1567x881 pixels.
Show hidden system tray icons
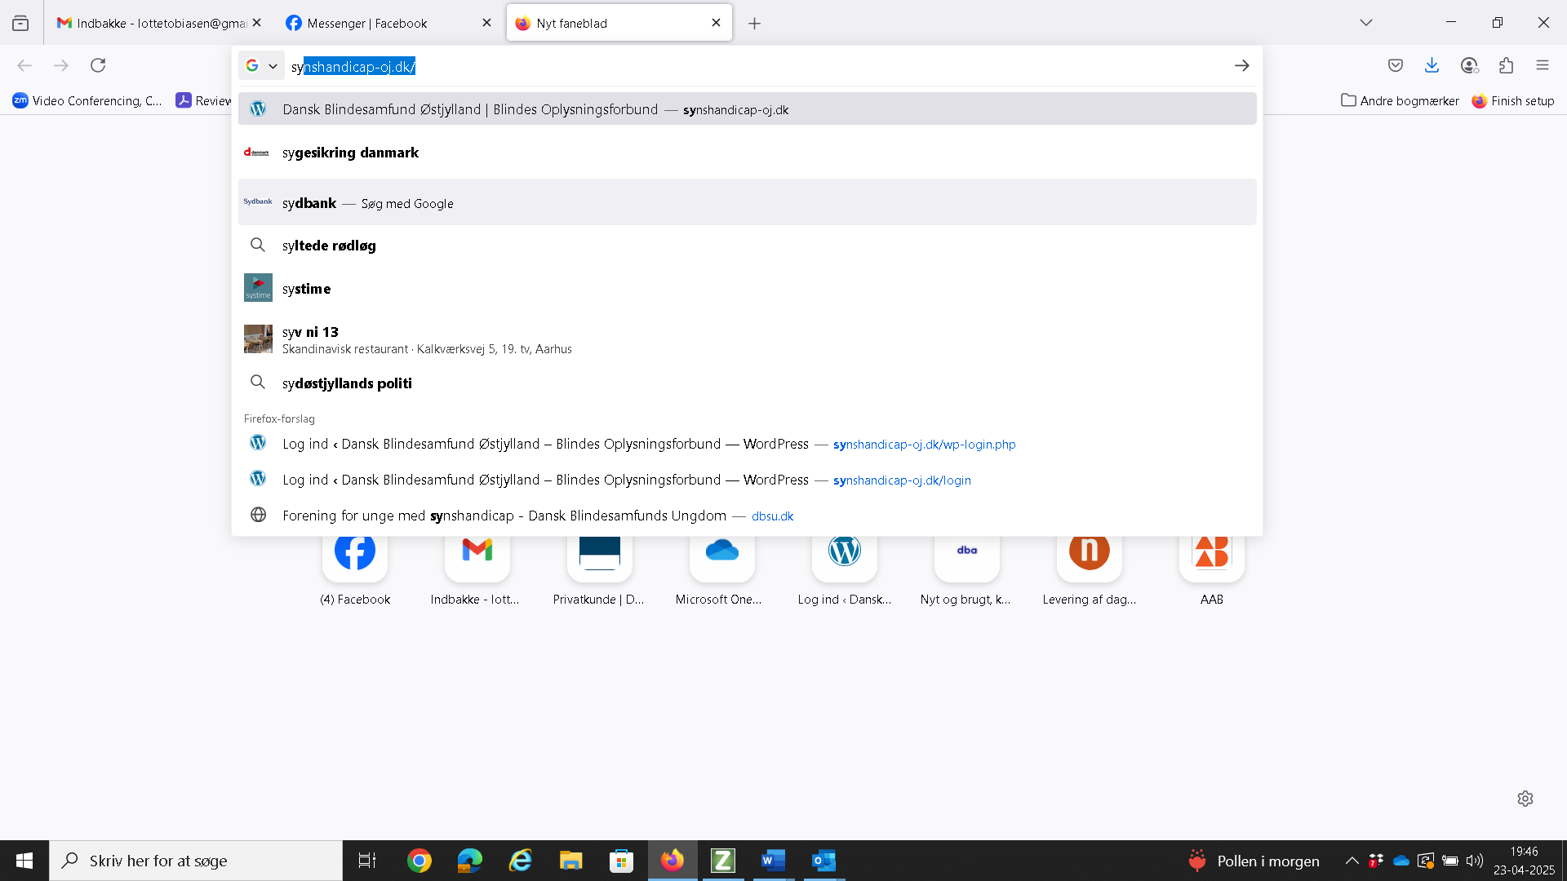point(1352,861)
